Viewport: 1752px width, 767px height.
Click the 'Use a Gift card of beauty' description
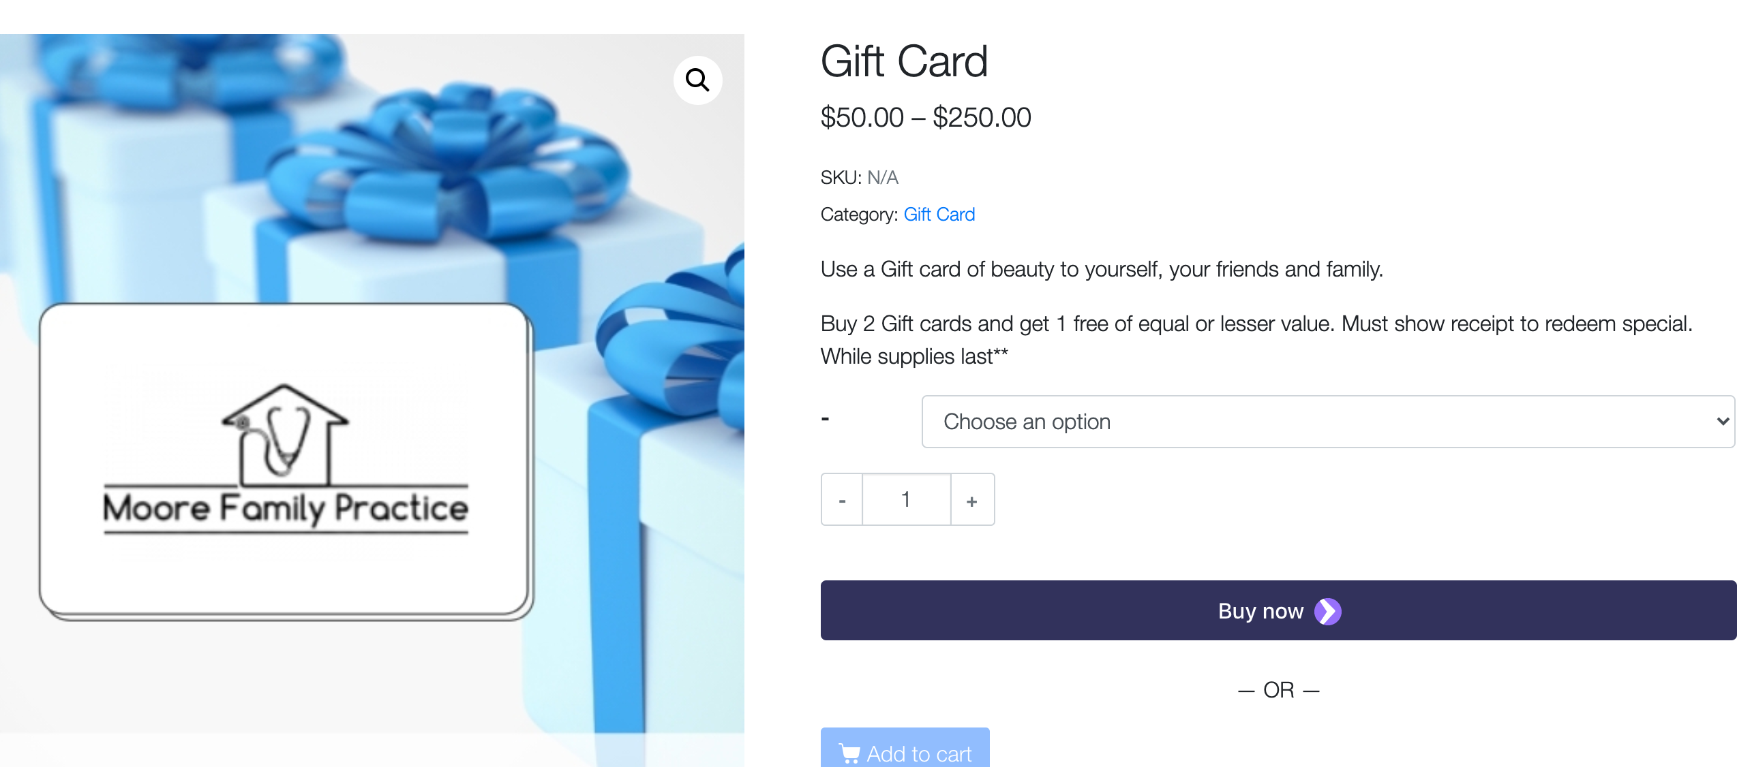click(1102, 270)
